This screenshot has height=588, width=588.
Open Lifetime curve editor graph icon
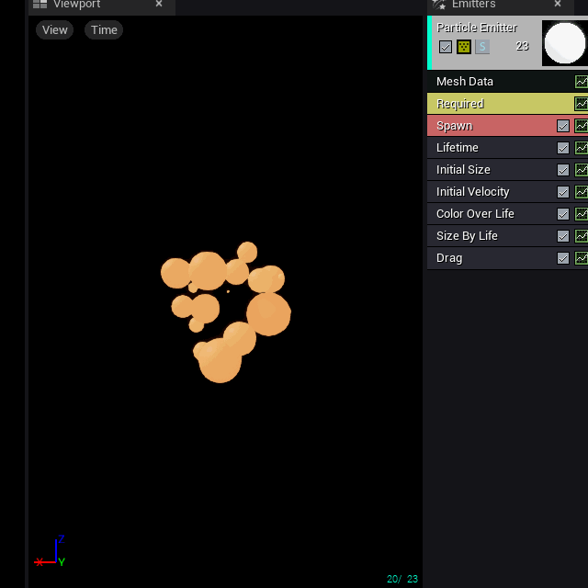(x=582, y=148)
